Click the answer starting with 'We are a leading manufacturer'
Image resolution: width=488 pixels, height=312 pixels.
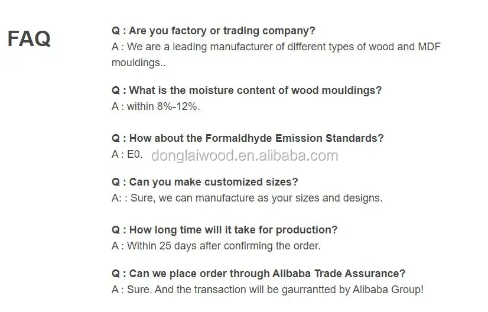[x=276, y=47]
